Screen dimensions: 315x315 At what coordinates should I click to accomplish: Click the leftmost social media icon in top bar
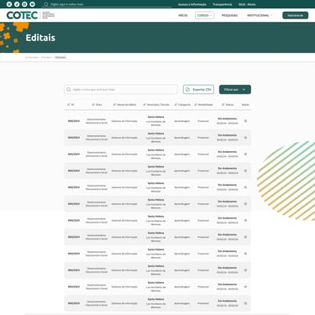click(9, 4)
